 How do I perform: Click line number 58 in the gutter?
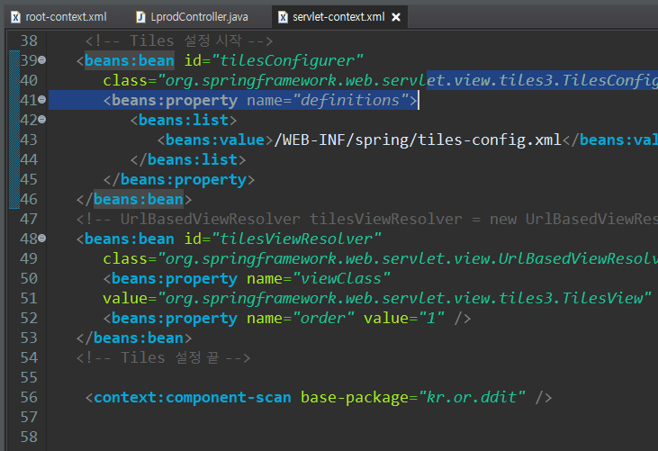click(x=29, y=437)
